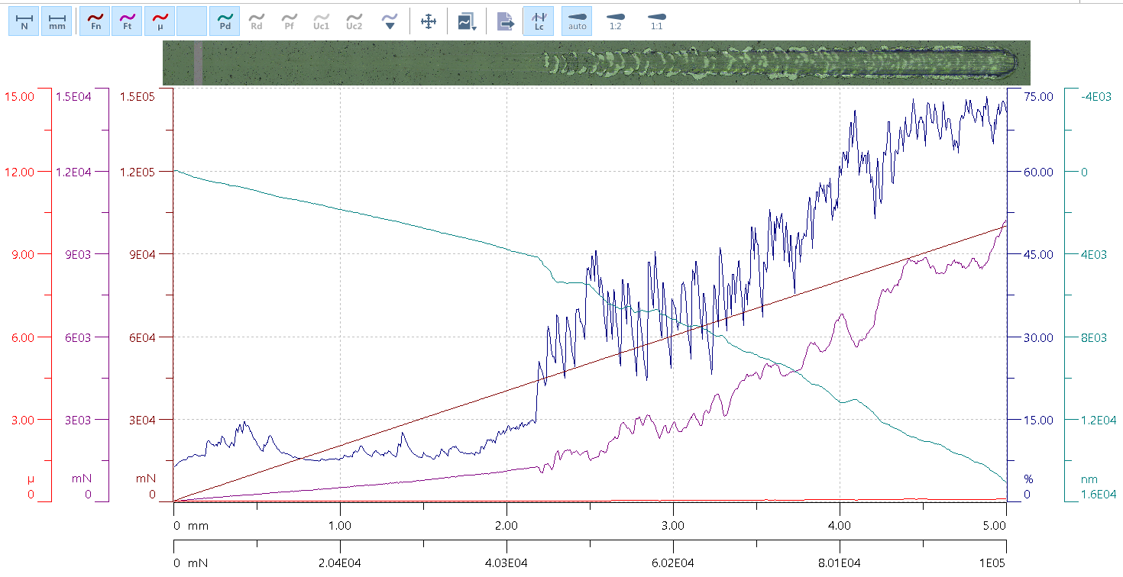1123x577 pixels.
Task: Hide the Ft friction force curve
Action: click(127, 21)
